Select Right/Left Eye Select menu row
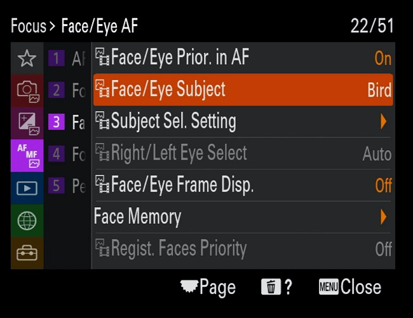413x318 pixels. [241, 153]
